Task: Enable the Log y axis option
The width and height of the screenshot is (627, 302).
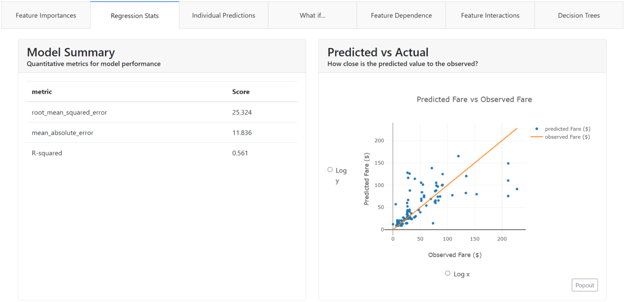Action: [x=330, y=169]
